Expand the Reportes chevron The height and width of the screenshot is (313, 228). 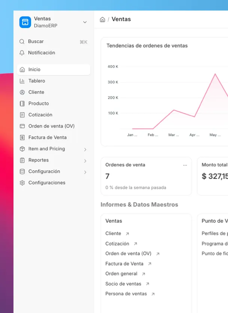85,161
